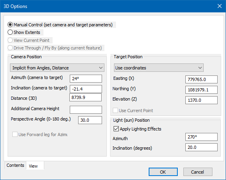Focus the Distance (3D) input field

tap(85, 97)
